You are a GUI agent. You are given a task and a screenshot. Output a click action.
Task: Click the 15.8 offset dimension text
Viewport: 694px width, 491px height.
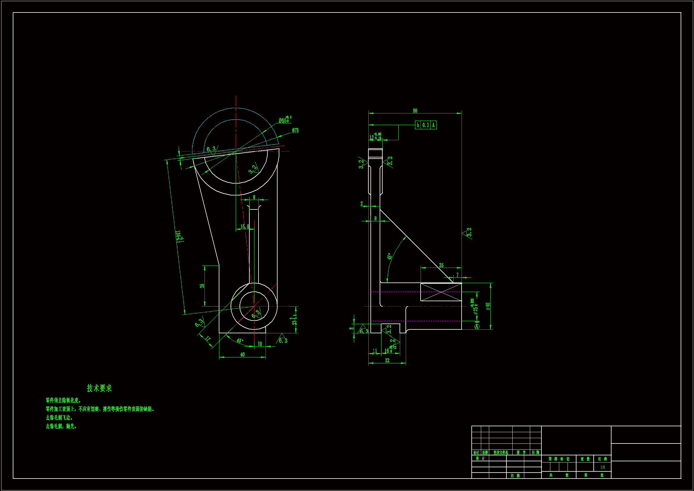[x=245, y=226]
